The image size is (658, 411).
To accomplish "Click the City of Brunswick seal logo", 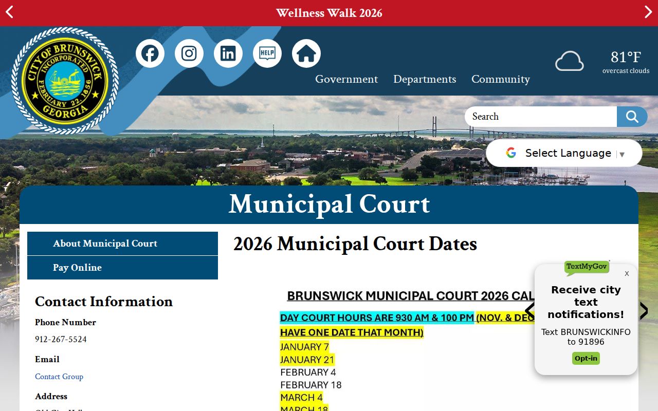I will click(65, 81).
